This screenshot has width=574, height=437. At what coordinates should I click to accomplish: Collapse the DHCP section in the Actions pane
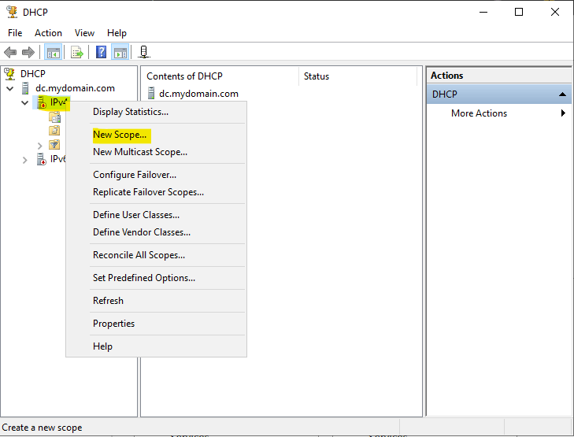point(562,94)
